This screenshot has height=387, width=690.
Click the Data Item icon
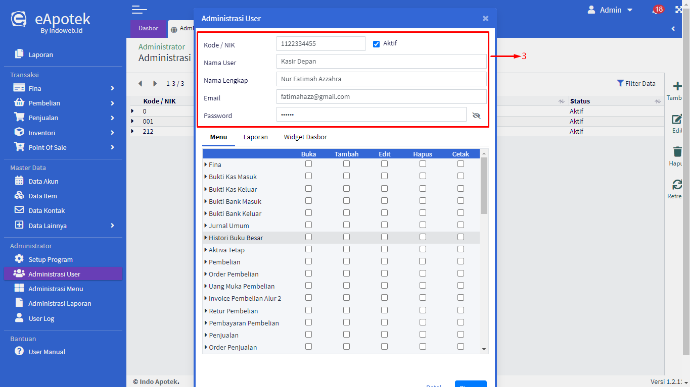[x=19, y=196]
